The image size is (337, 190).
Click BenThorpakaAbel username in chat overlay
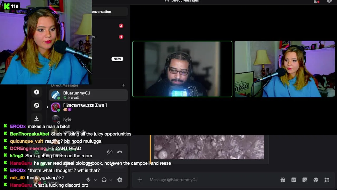(x=29, y=134)
